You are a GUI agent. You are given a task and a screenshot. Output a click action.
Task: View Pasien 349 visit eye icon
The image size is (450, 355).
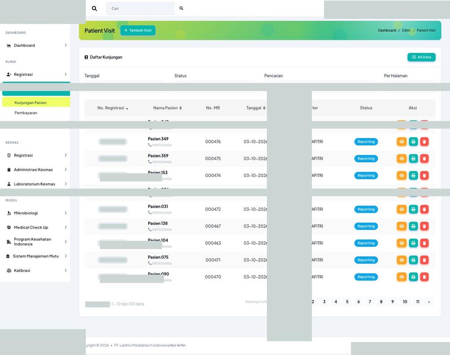[x=402, y=141]
